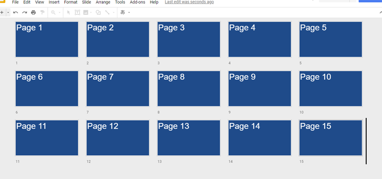
Task: Select the Line tool icon
Action: click(x=107, y=12)
